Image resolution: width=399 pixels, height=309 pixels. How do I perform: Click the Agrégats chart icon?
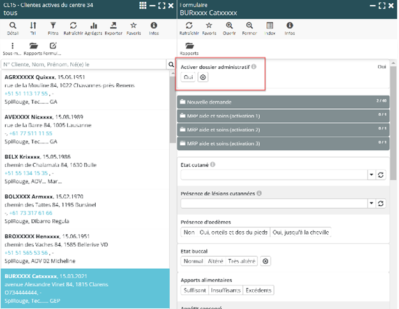point(93,27)
